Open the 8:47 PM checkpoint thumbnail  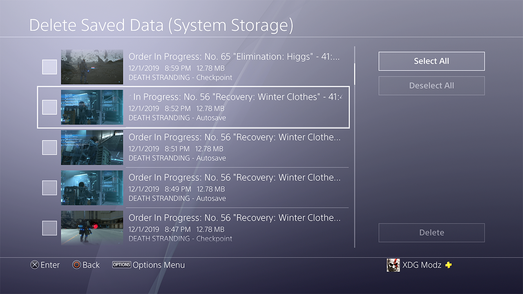coord(92,228)
